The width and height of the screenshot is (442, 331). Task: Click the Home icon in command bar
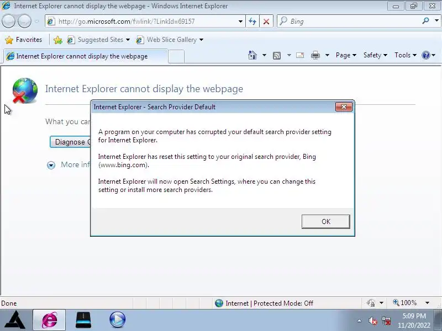[x=252, y=55]
